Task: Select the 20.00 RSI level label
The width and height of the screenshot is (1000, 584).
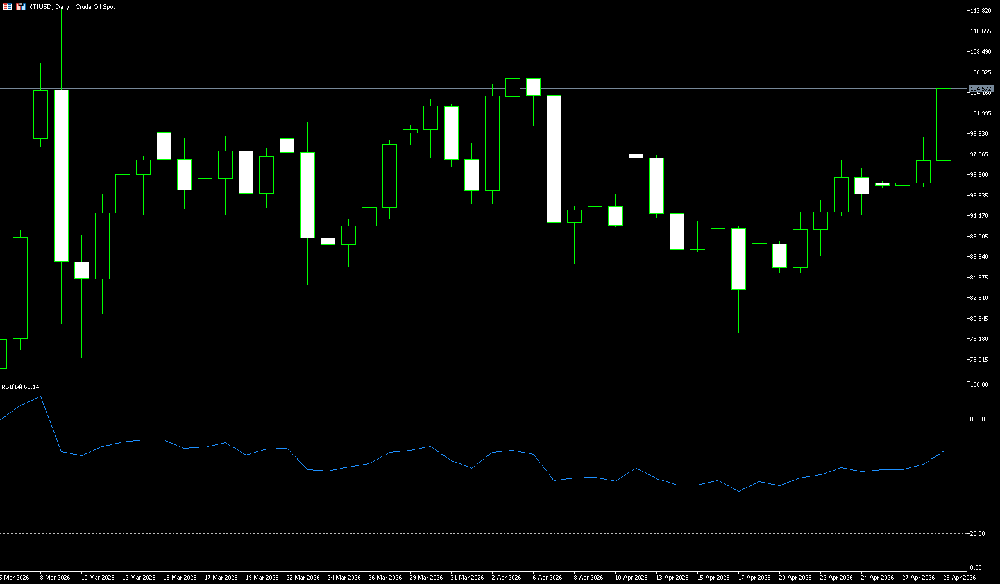Action: [978, 534]
